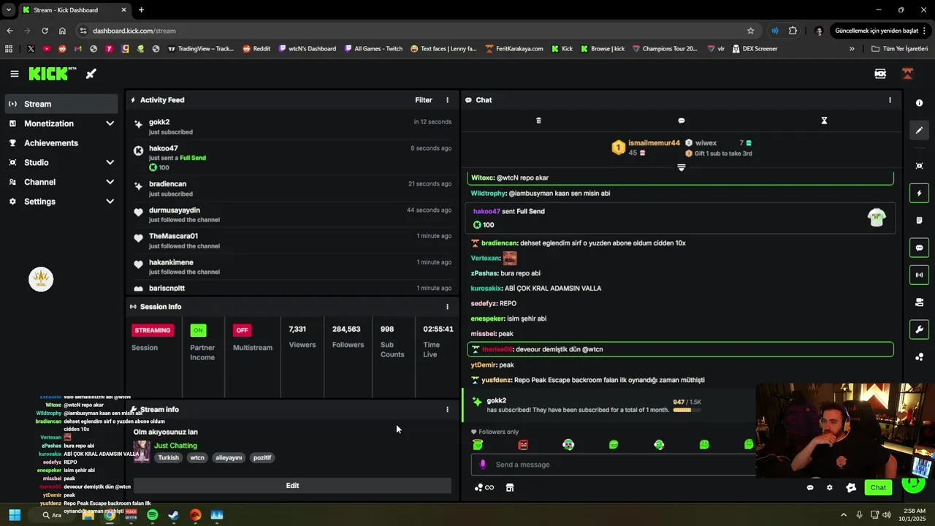The height and width of the screenshot is (526, 935).
Task: Click the trash icon in chat toolbar
Action: pyautogui.click(x=538, y=121)
